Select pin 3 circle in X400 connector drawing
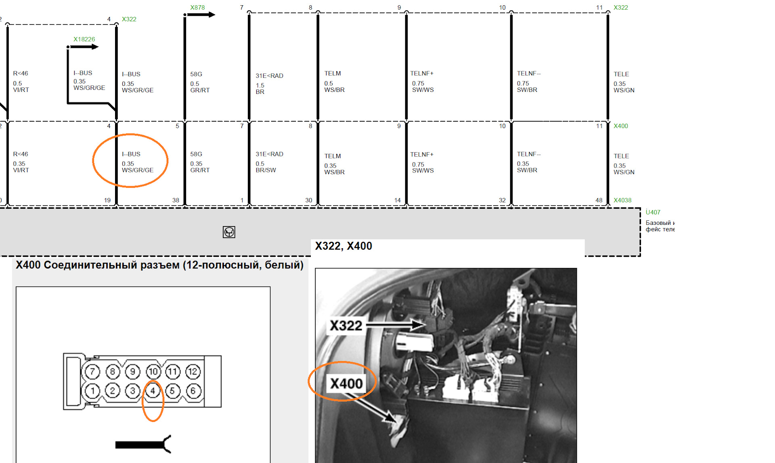Screen dimensions: 775x463 pyautogui.click(x=132, y=391)
